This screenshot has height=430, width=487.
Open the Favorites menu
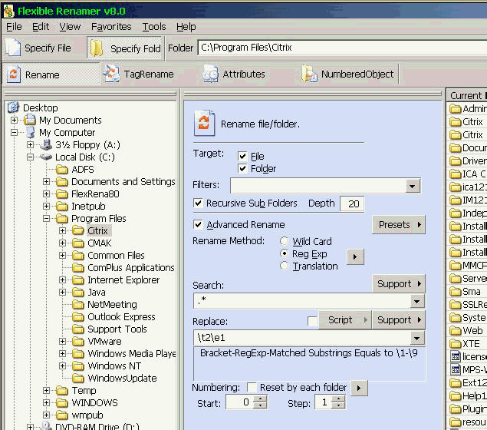coord(111,26)
